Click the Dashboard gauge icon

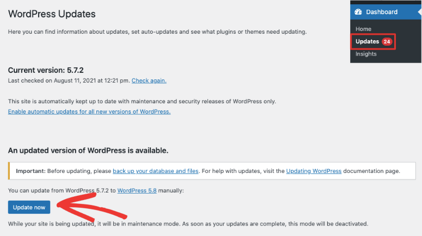click(x=358, y=12)
